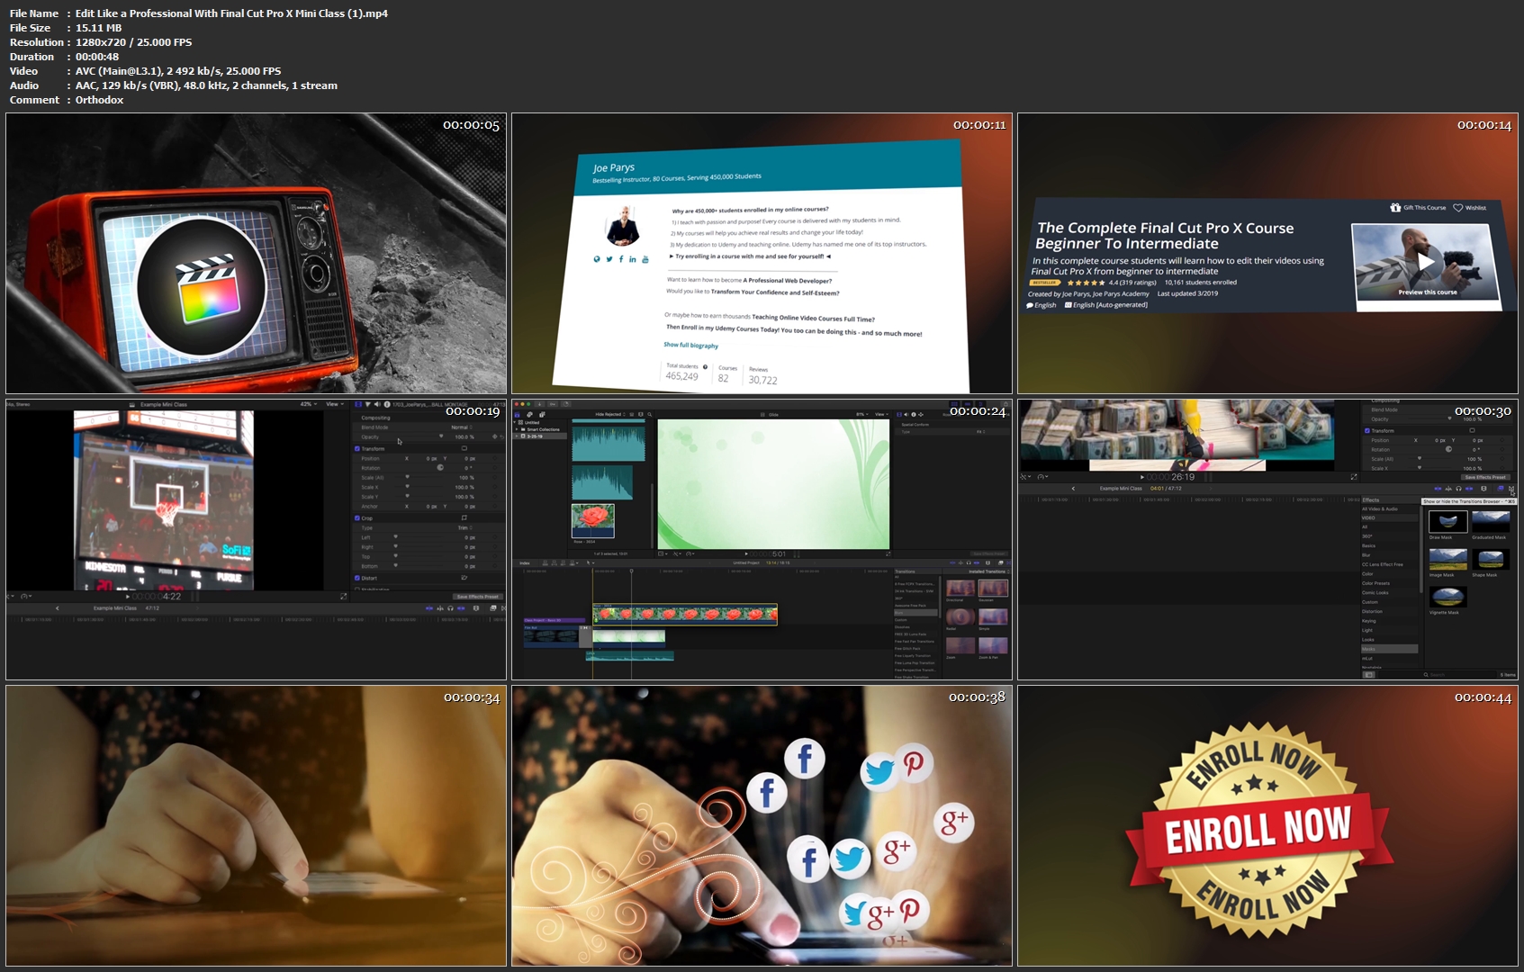Click the Crop onscreen controls icon in 00:00:19 frame

(464, 517)
